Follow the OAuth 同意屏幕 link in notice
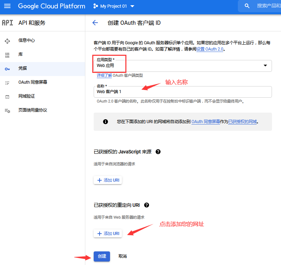281x265 pixels. point(206,122)
